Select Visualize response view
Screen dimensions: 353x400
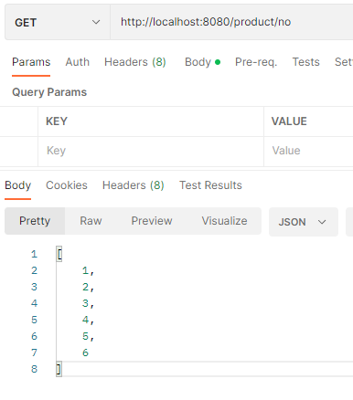tap(224, 221)
